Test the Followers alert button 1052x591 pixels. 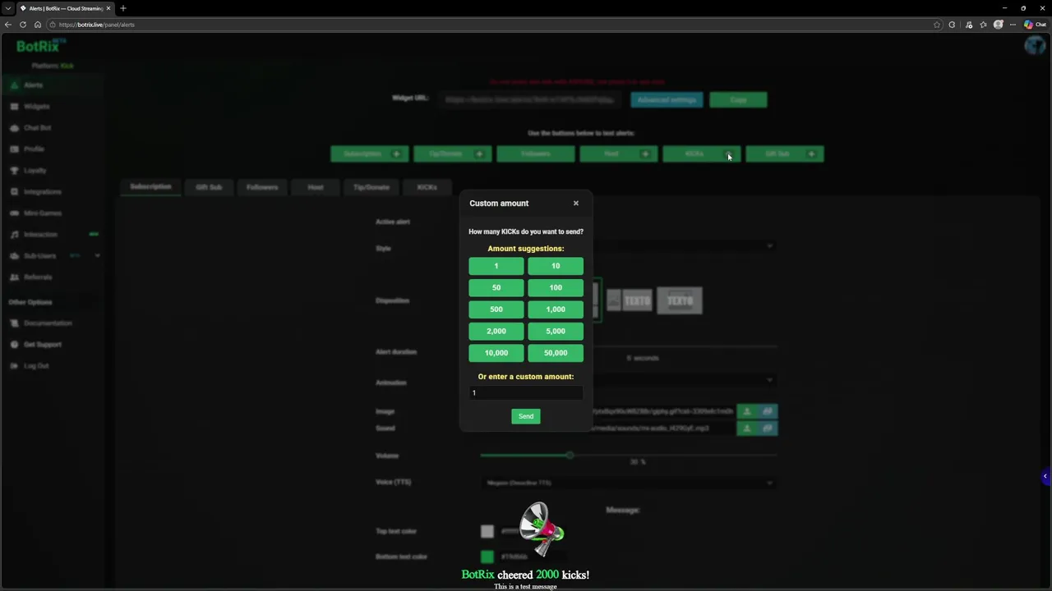(536, 154)
